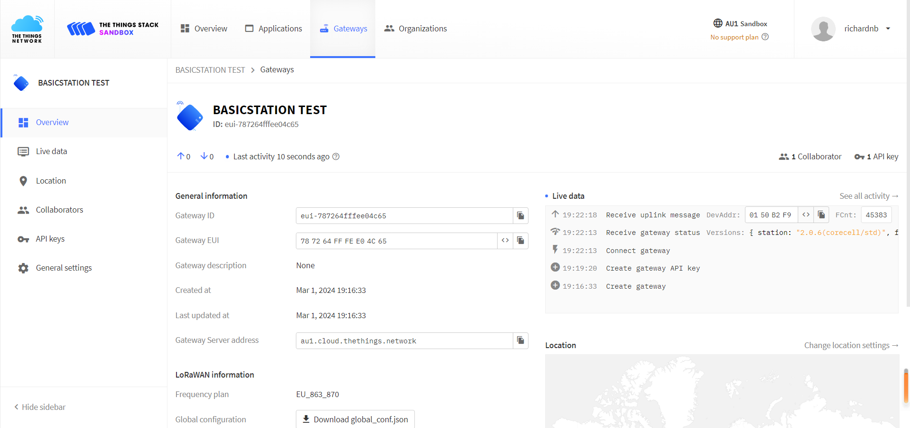Hide the sidebar
The height and width of the screenshot is (428, 910).
coord(40,407)
